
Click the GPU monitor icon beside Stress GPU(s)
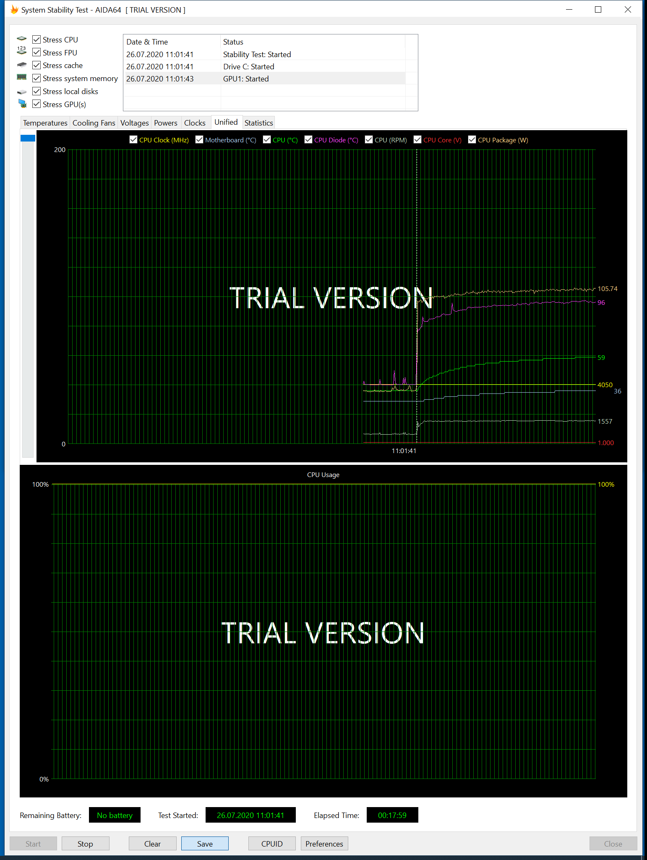pyautogui.click(x=22, y=104)
